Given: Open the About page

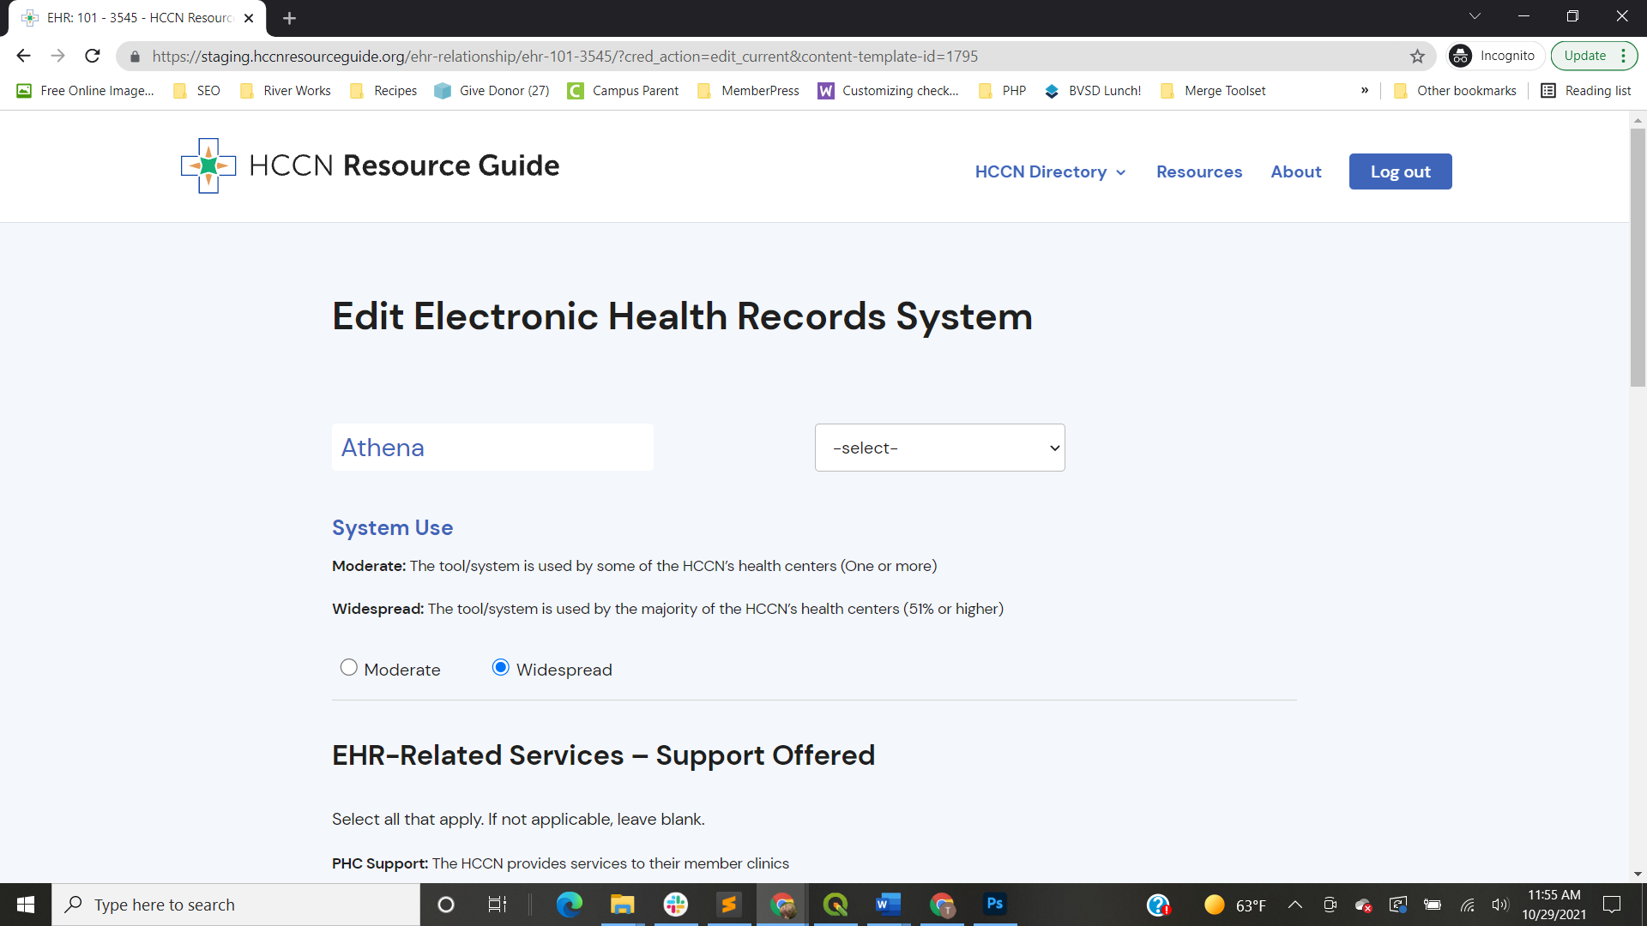Looking at the screenshot, I should pyautogui.click(x=1295, y=172).
